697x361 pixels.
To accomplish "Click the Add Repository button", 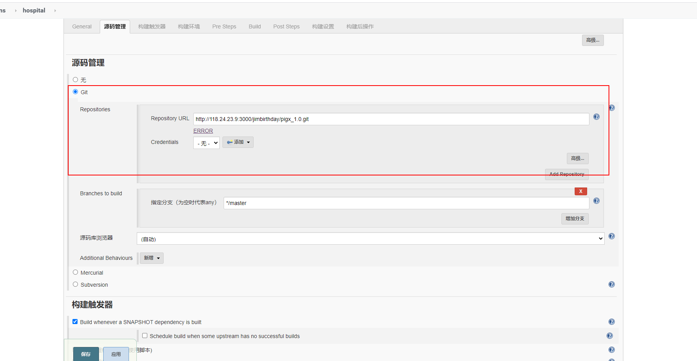I will [x=567, y=174].
